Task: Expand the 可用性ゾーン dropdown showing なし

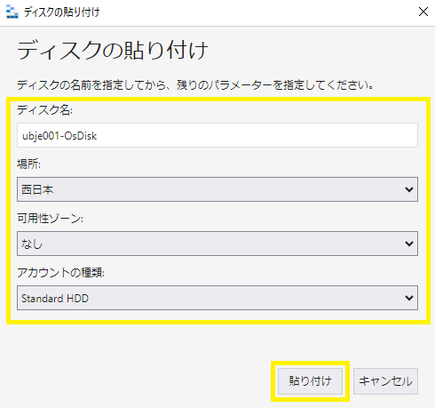Action: [x=217, y=244]
